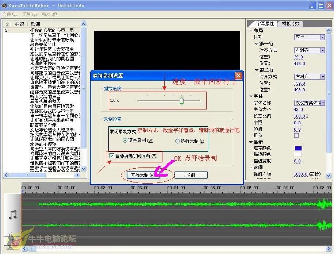Click the 播放速度 slider handle
This screenshot has height=254, width=334.
click(x=181, y=101)
